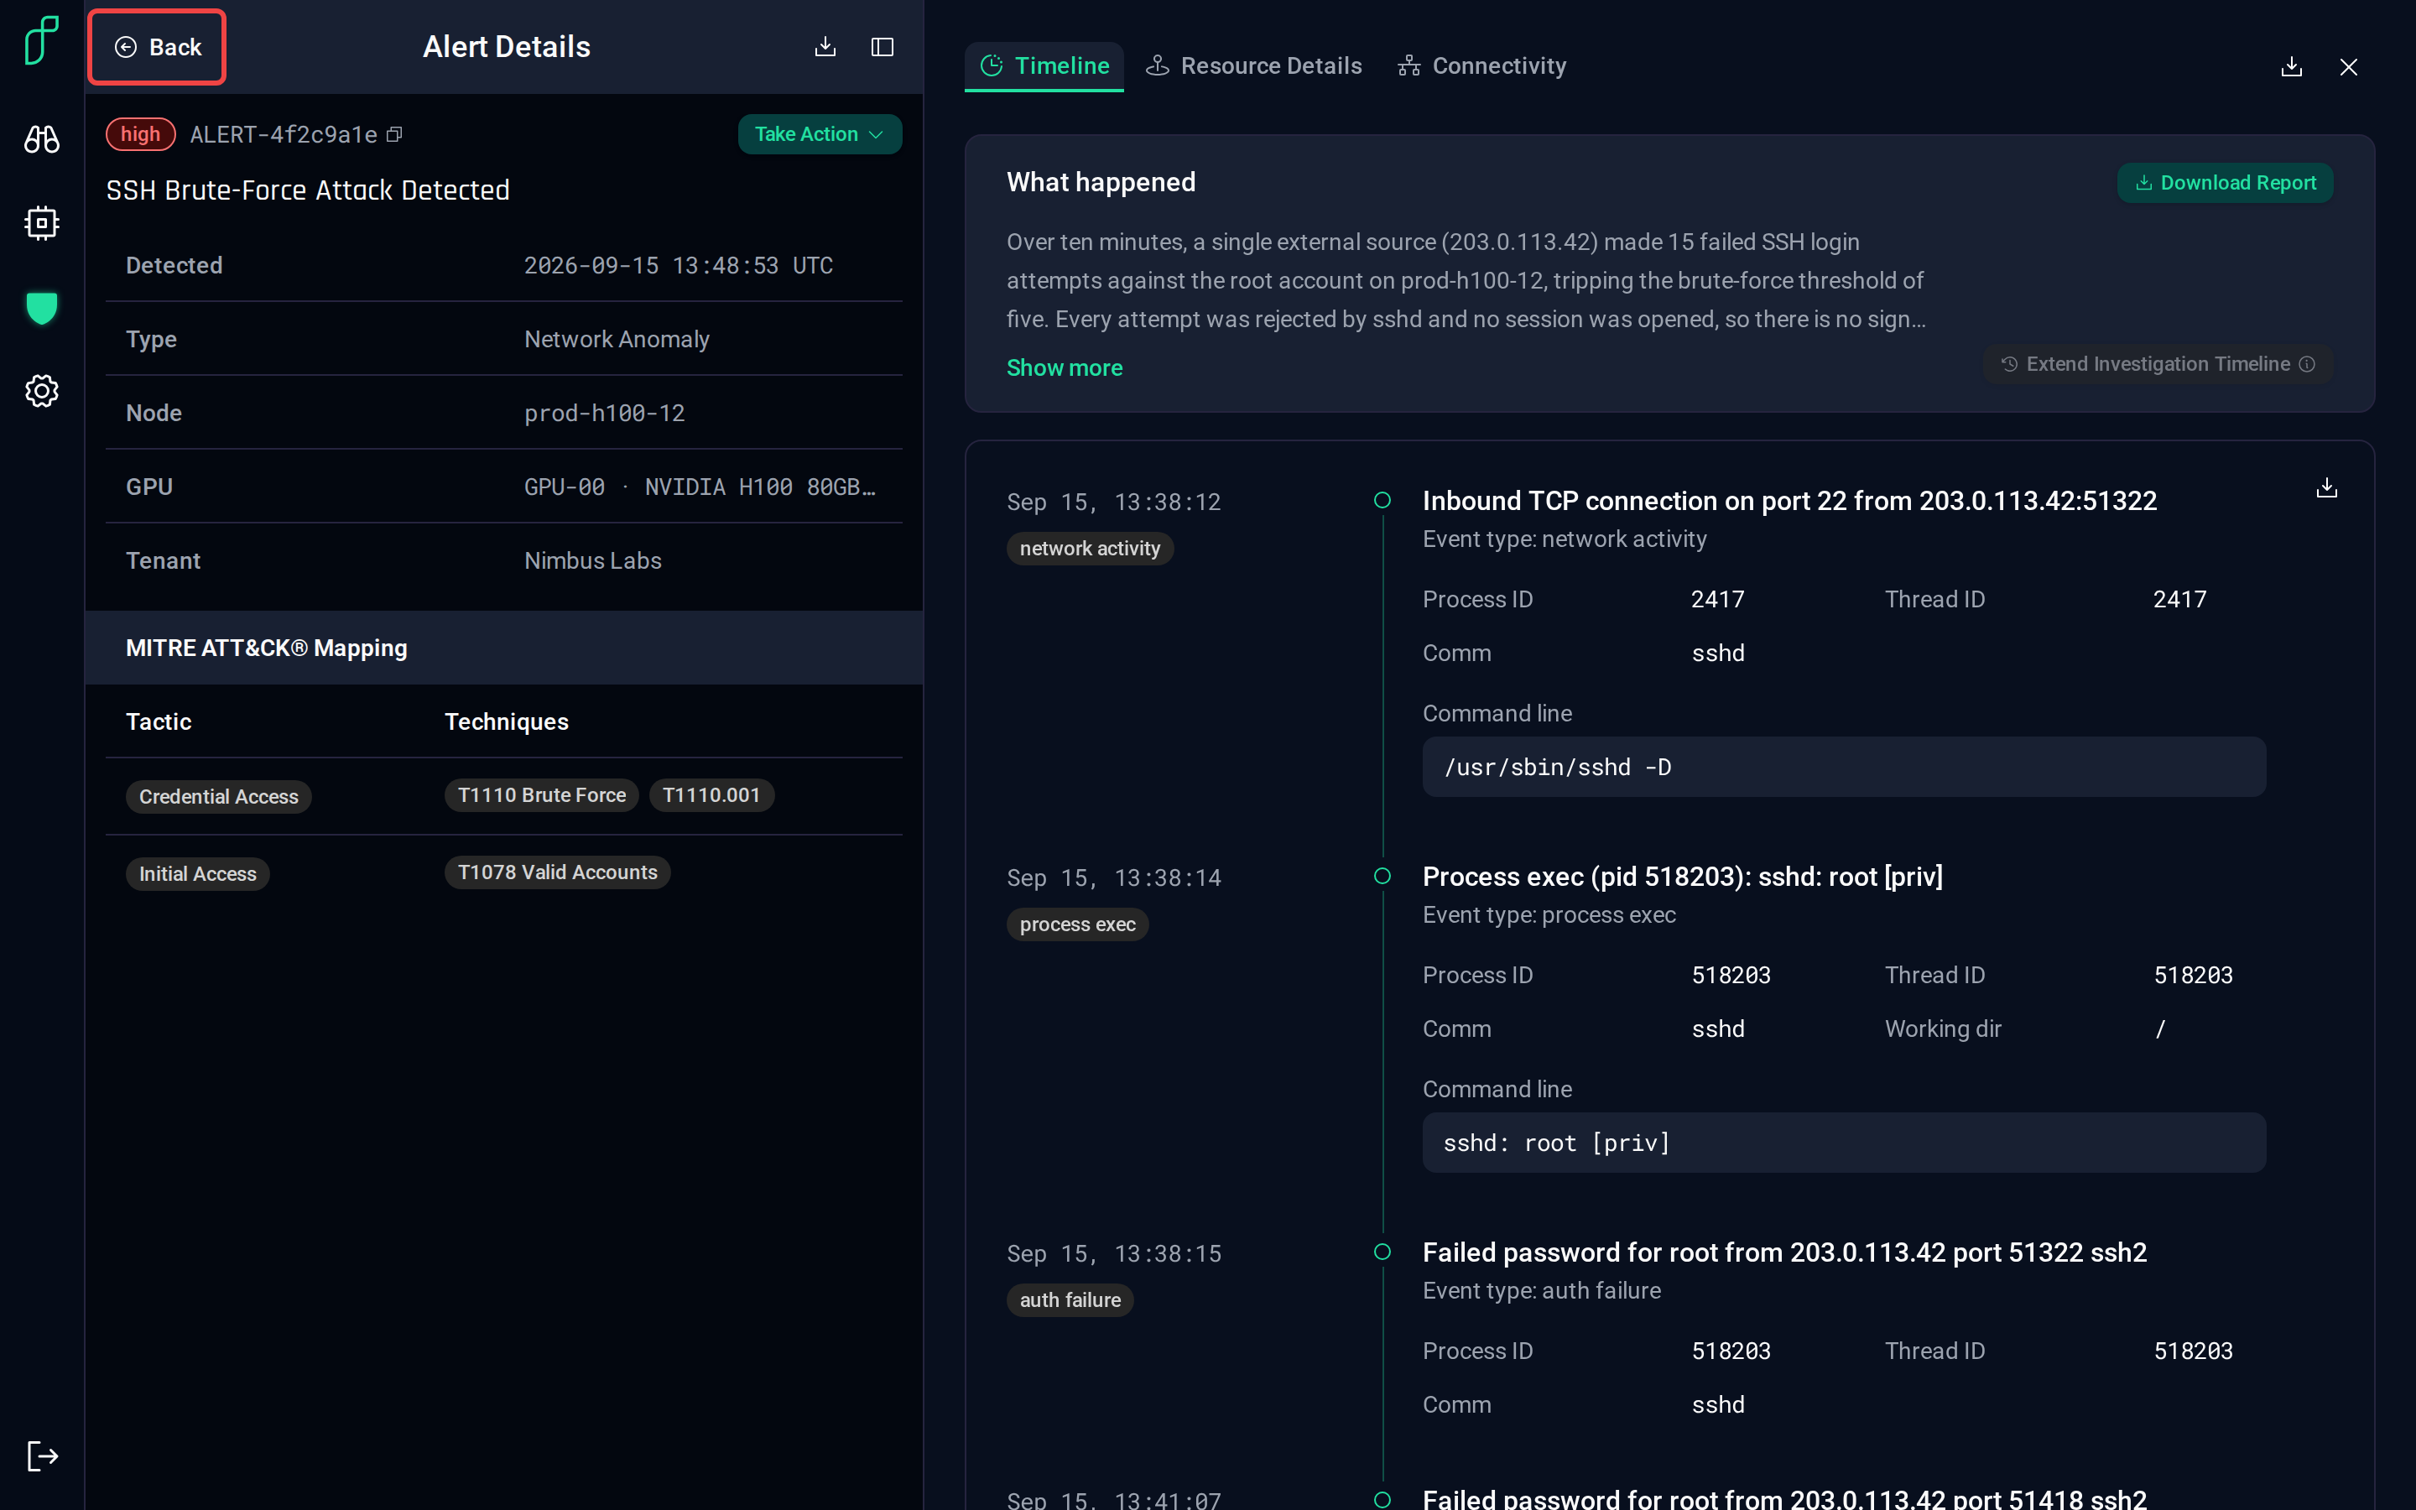
Task: Open the T1110 Brute Force technique
Action: [541, 795]
